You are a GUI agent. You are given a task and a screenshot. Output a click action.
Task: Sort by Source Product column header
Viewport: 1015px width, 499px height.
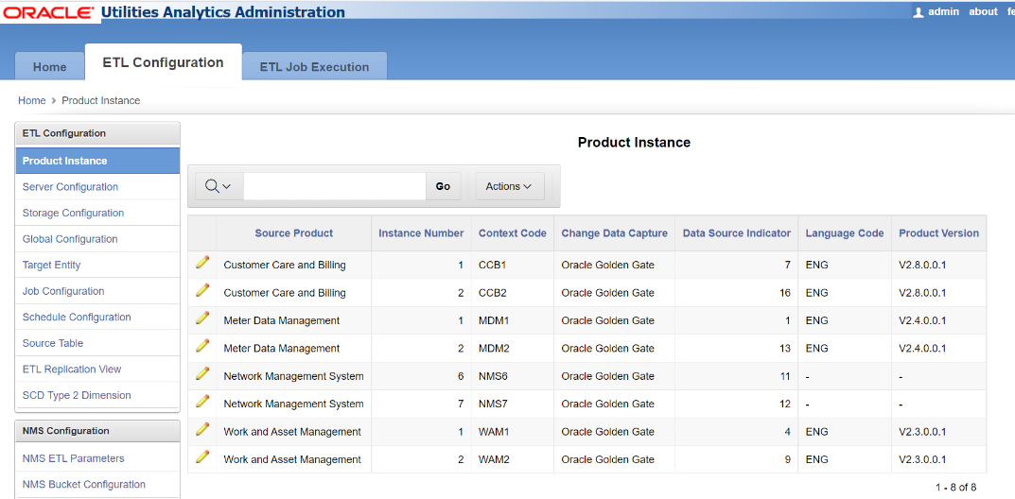(294, 233)
